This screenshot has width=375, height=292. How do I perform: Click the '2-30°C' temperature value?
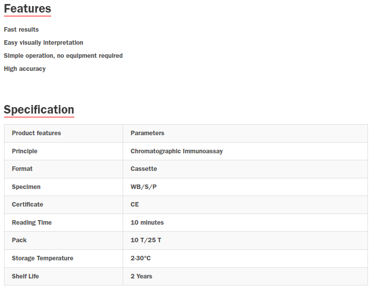[x=141, y=258]
